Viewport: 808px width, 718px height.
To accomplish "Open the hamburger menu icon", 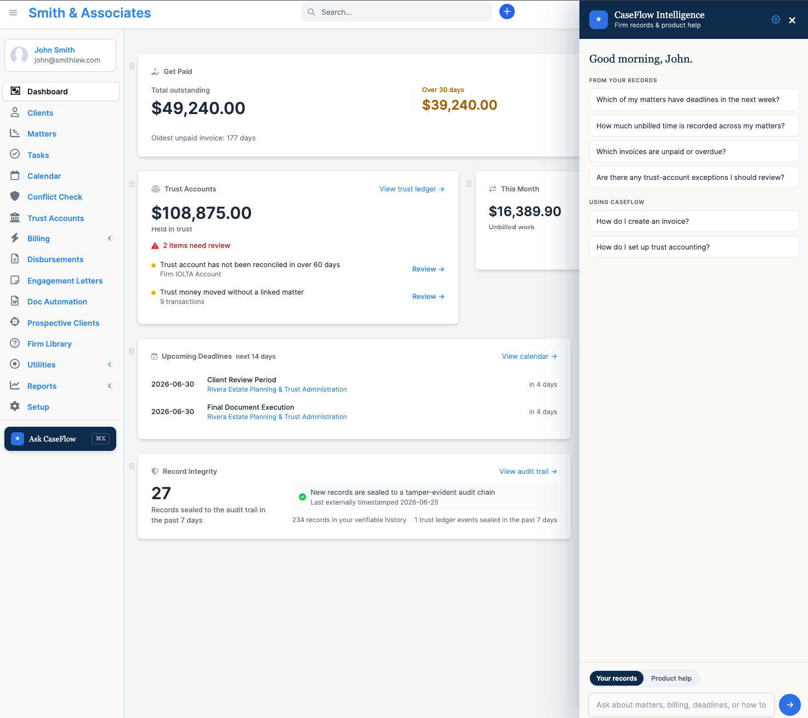I will tap(13, 13).
